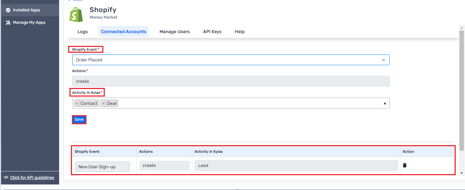Click the Installed Apps checkmark icon
Screen dimensions: 465x190
(8, 10)
